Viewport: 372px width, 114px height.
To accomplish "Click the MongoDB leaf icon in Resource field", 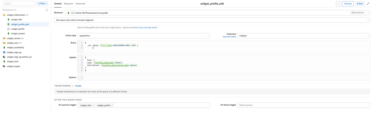I will tap(68, 13).
